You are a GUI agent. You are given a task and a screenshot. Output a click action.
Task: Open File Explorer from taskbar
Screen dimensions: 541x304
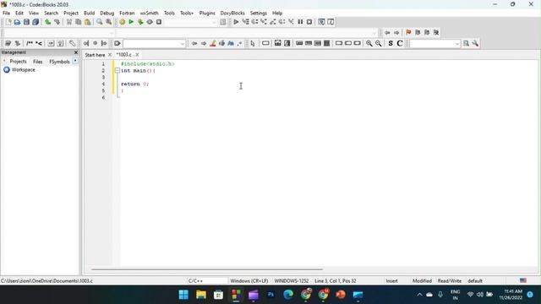[201, 295]
